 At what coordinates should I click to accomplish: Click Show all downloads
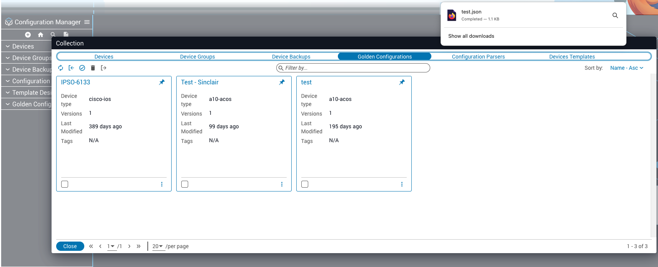pyautogui.click(x=471, y=36)
